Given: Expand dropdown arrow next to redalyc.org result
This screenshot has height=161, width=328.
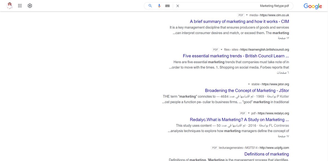Looking at the screenshot, I should point(249,113).
